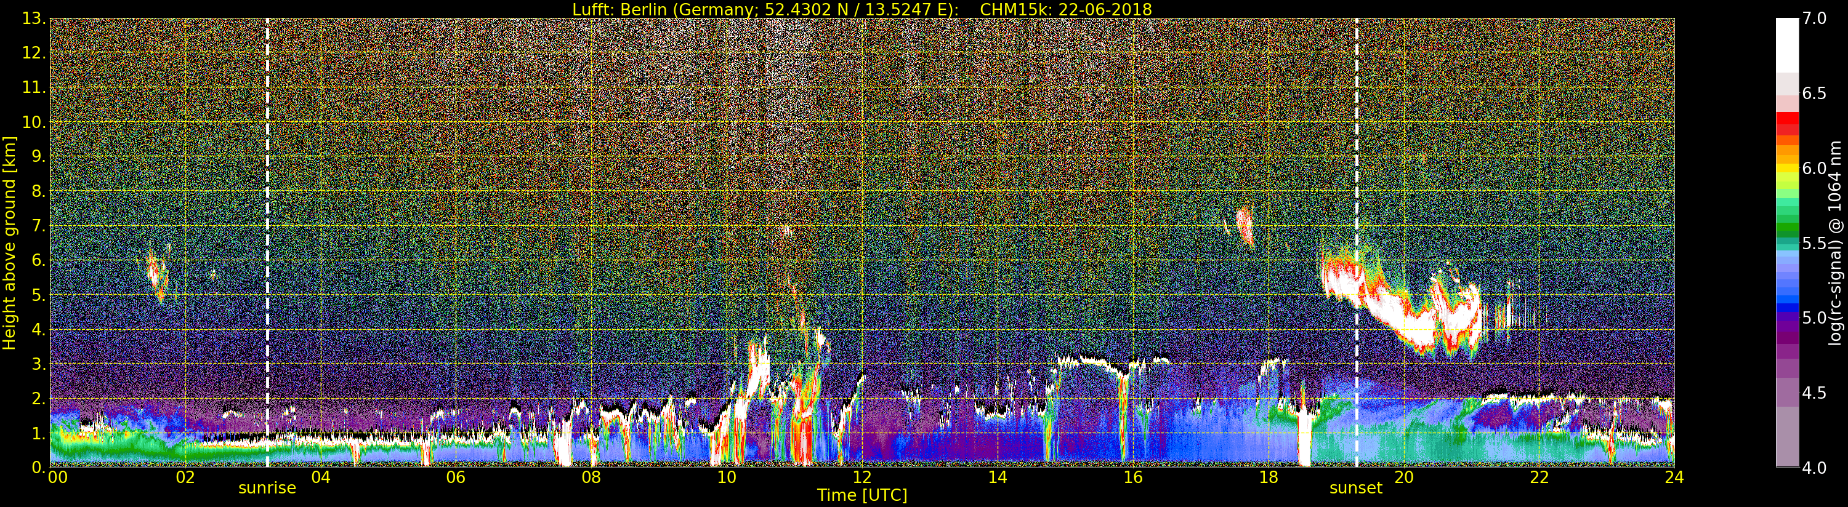The width and height of the screenshot is (1848, 507).
Task: Click the colorbar tick label "4.0"
Action: tap(1814, 468)
